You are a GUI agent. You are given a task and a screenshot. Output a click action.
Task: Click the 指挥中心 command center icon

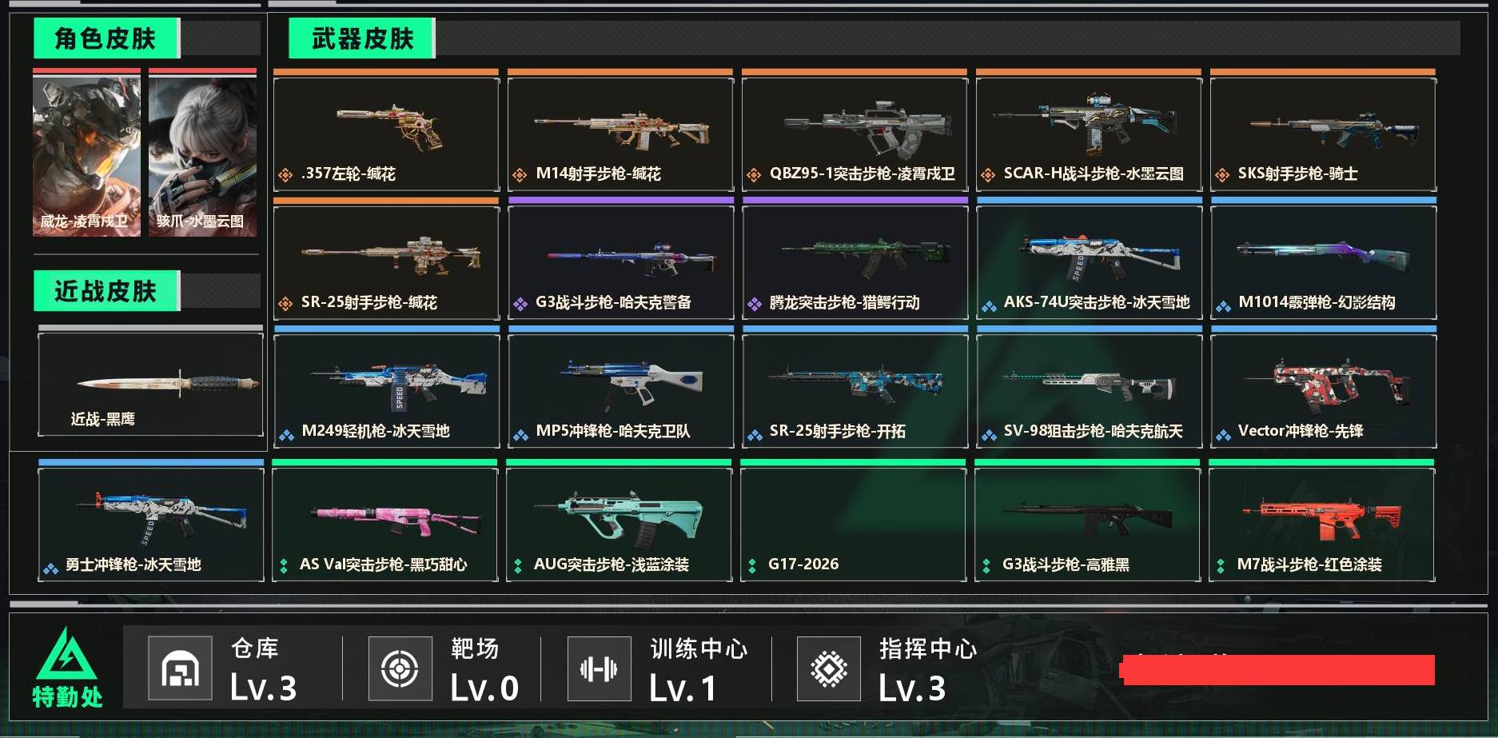tap(829, 668)
